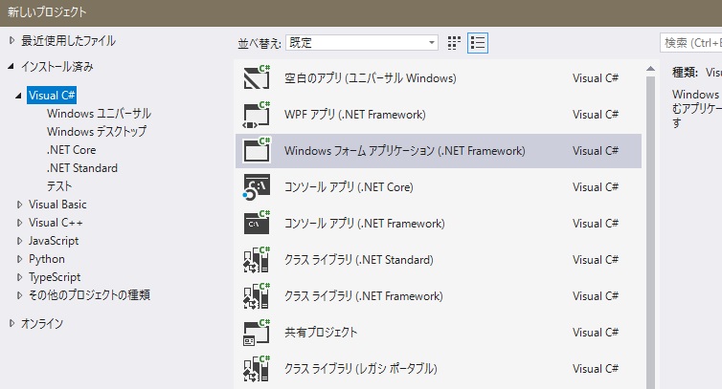722x389 pixels.
Task: Expand the Visual Basic tree node
Action: pos(20,205)
